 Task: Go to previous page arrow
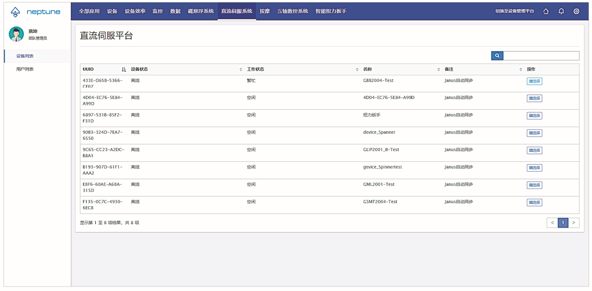[552, 223]
